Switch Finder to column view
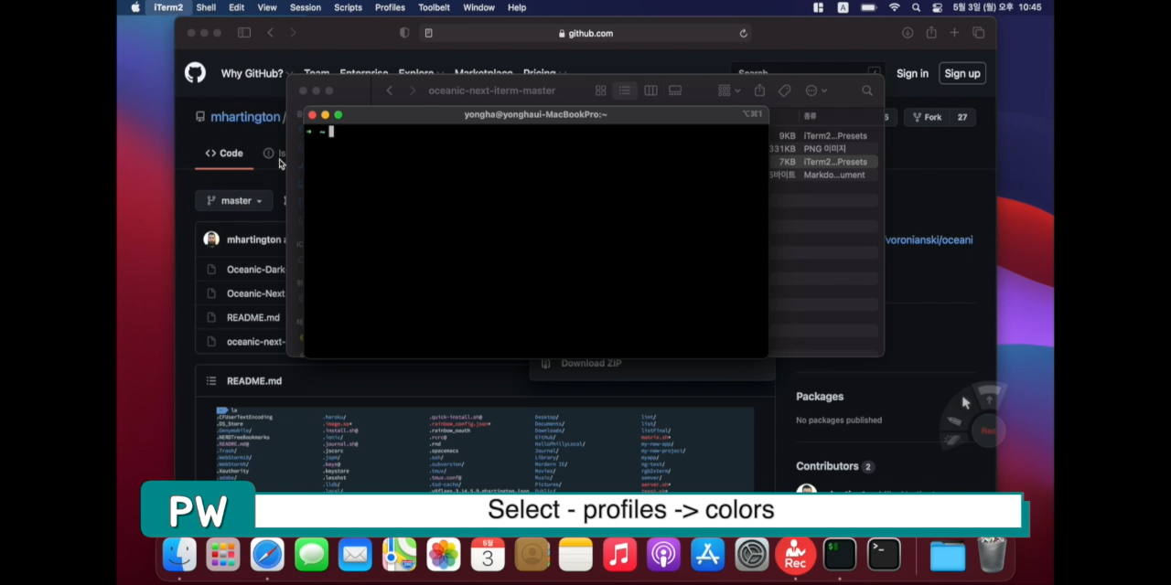Image resolution: width=1171 pixels, height=585 pixels. coord(650,90)
